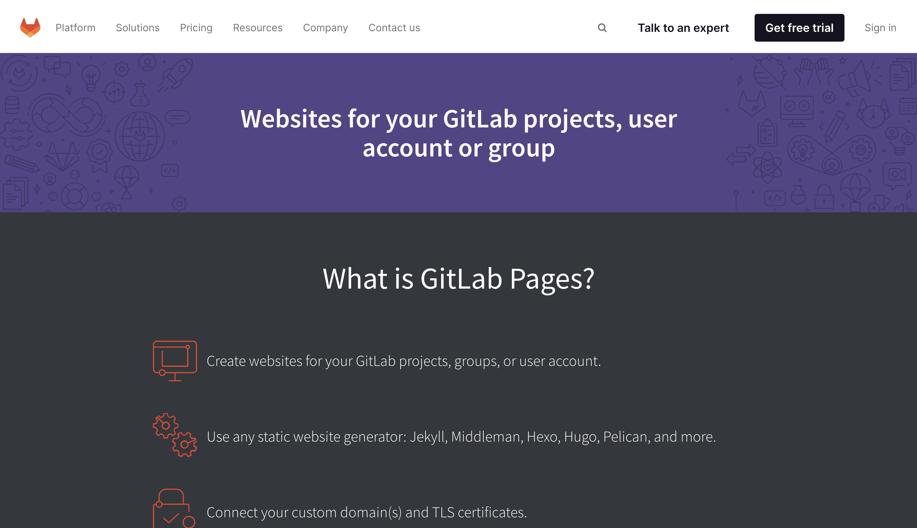Click the gear settings icons for generators
Viewport: 917px width, 528px height.
tap(175, 436)
